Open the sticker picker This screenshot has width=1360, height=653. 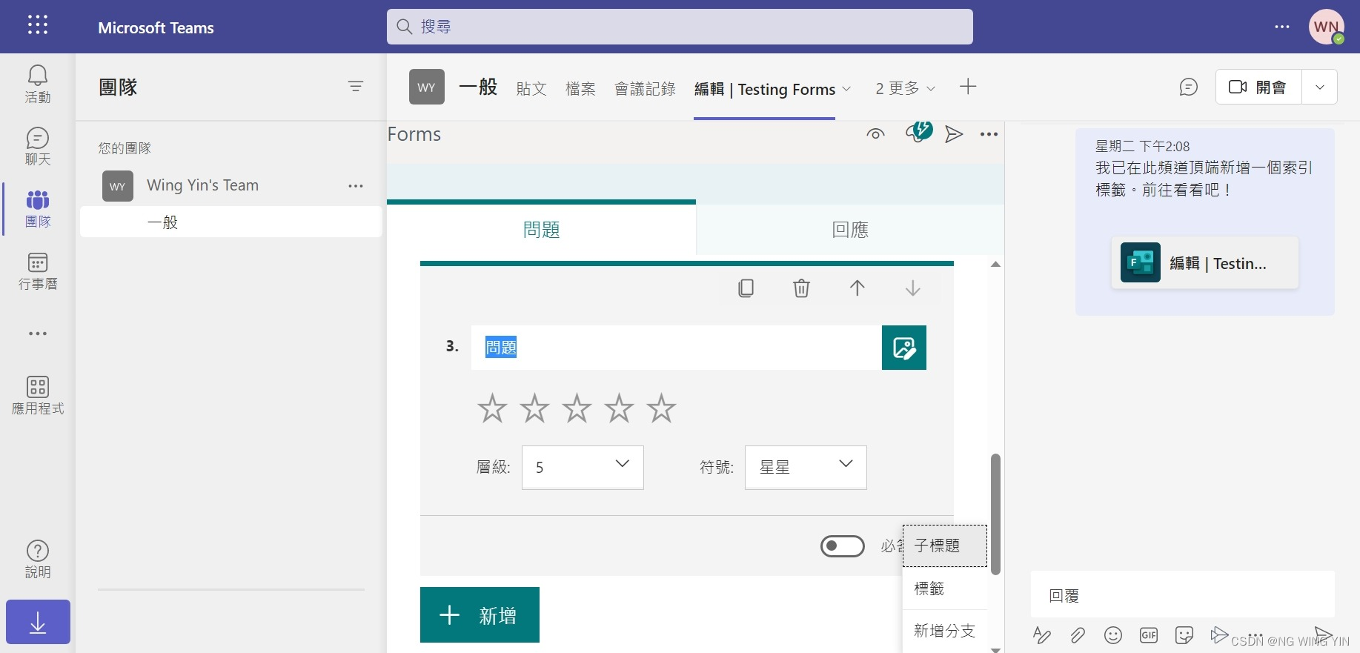click(x=1184, y=635)
